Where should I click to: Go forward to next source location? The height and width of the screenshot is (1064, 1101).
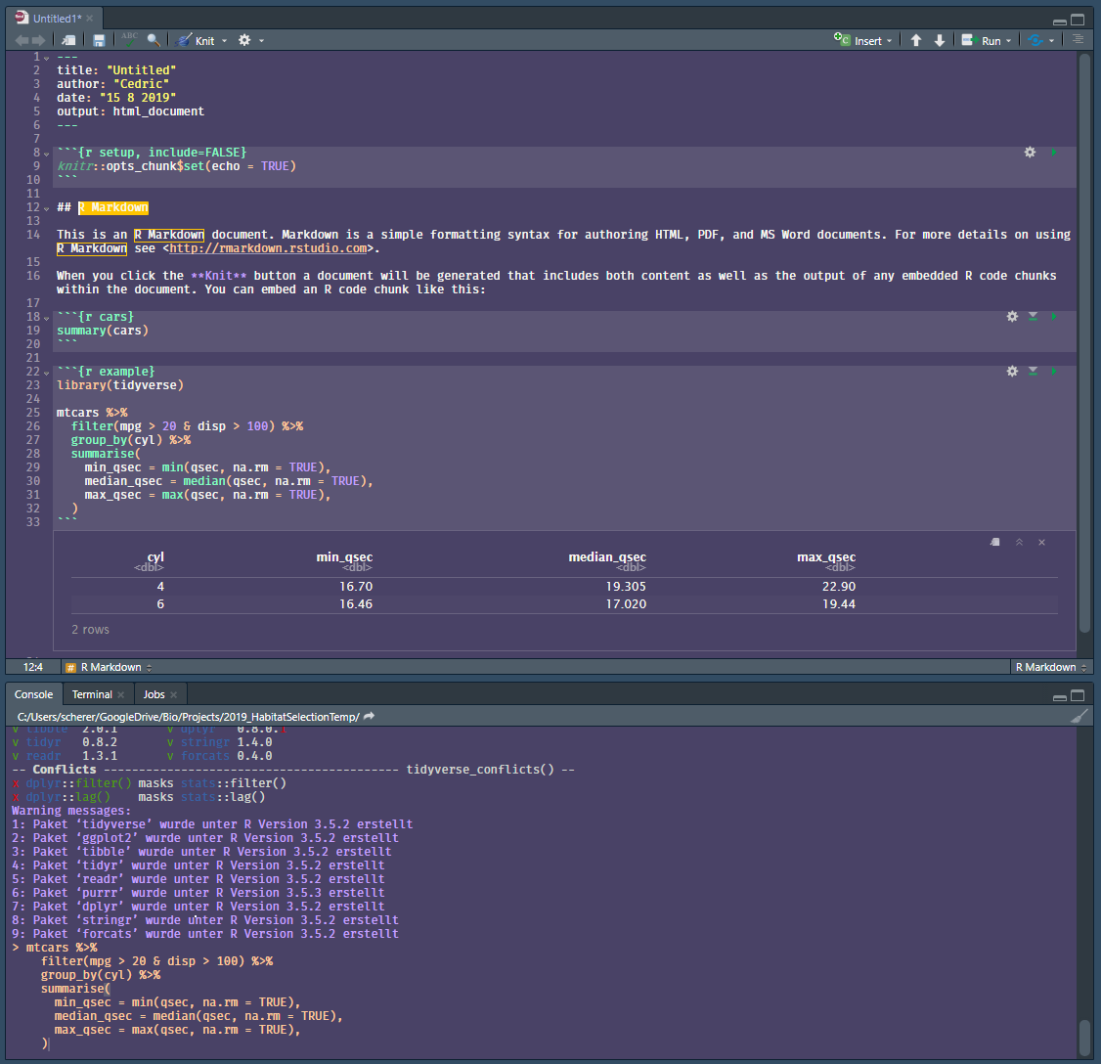pyautogui.click(x=38, y=41)
